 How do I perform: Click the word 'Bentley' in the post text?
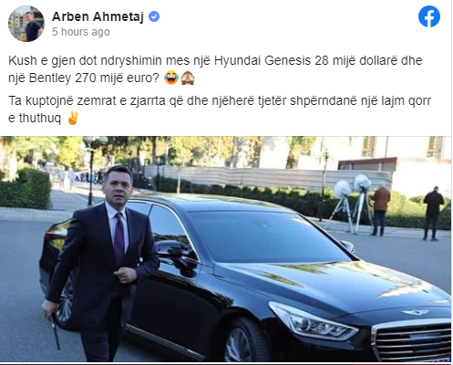(x=50, y=78)
